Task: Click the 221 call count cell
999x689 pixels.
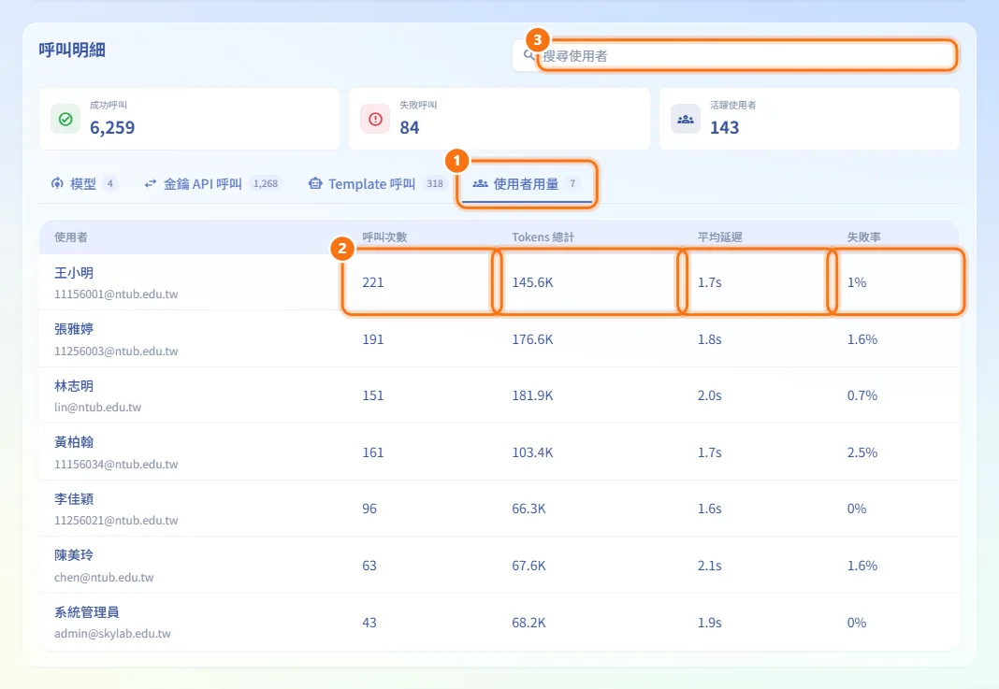Action: tap(373, 282)
